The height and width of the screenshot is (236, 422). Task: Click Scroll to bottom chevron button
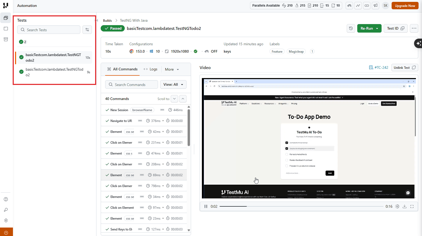click(174, 99)
